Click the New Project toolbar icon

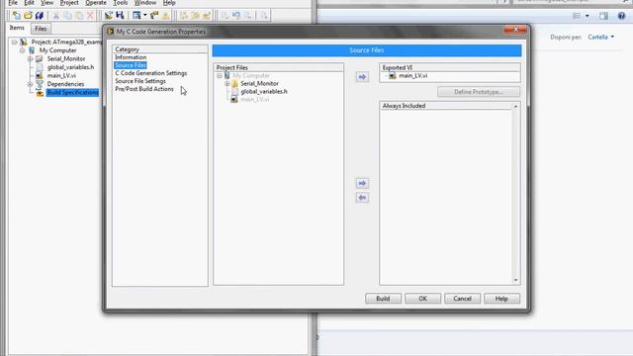(16, 16)
